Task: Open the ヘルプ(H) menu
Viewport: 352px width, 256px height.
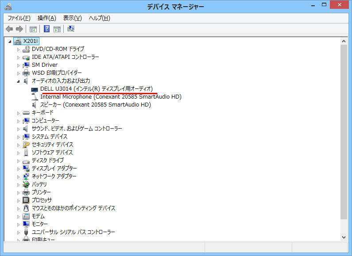Action: pyautogui.click(x=99, y=18)
